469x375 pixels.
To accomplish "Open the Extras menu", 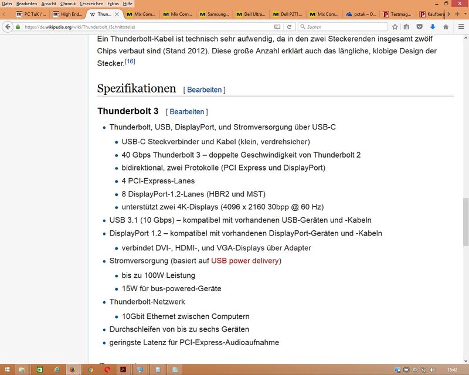I will pyautogui.click(x=113, y=4).
